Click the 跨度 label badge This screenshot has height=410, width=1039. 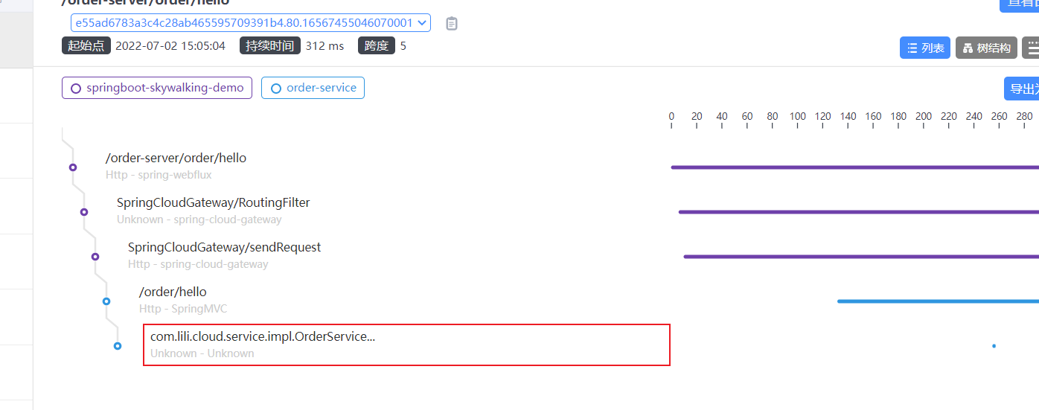pos(377,46)
